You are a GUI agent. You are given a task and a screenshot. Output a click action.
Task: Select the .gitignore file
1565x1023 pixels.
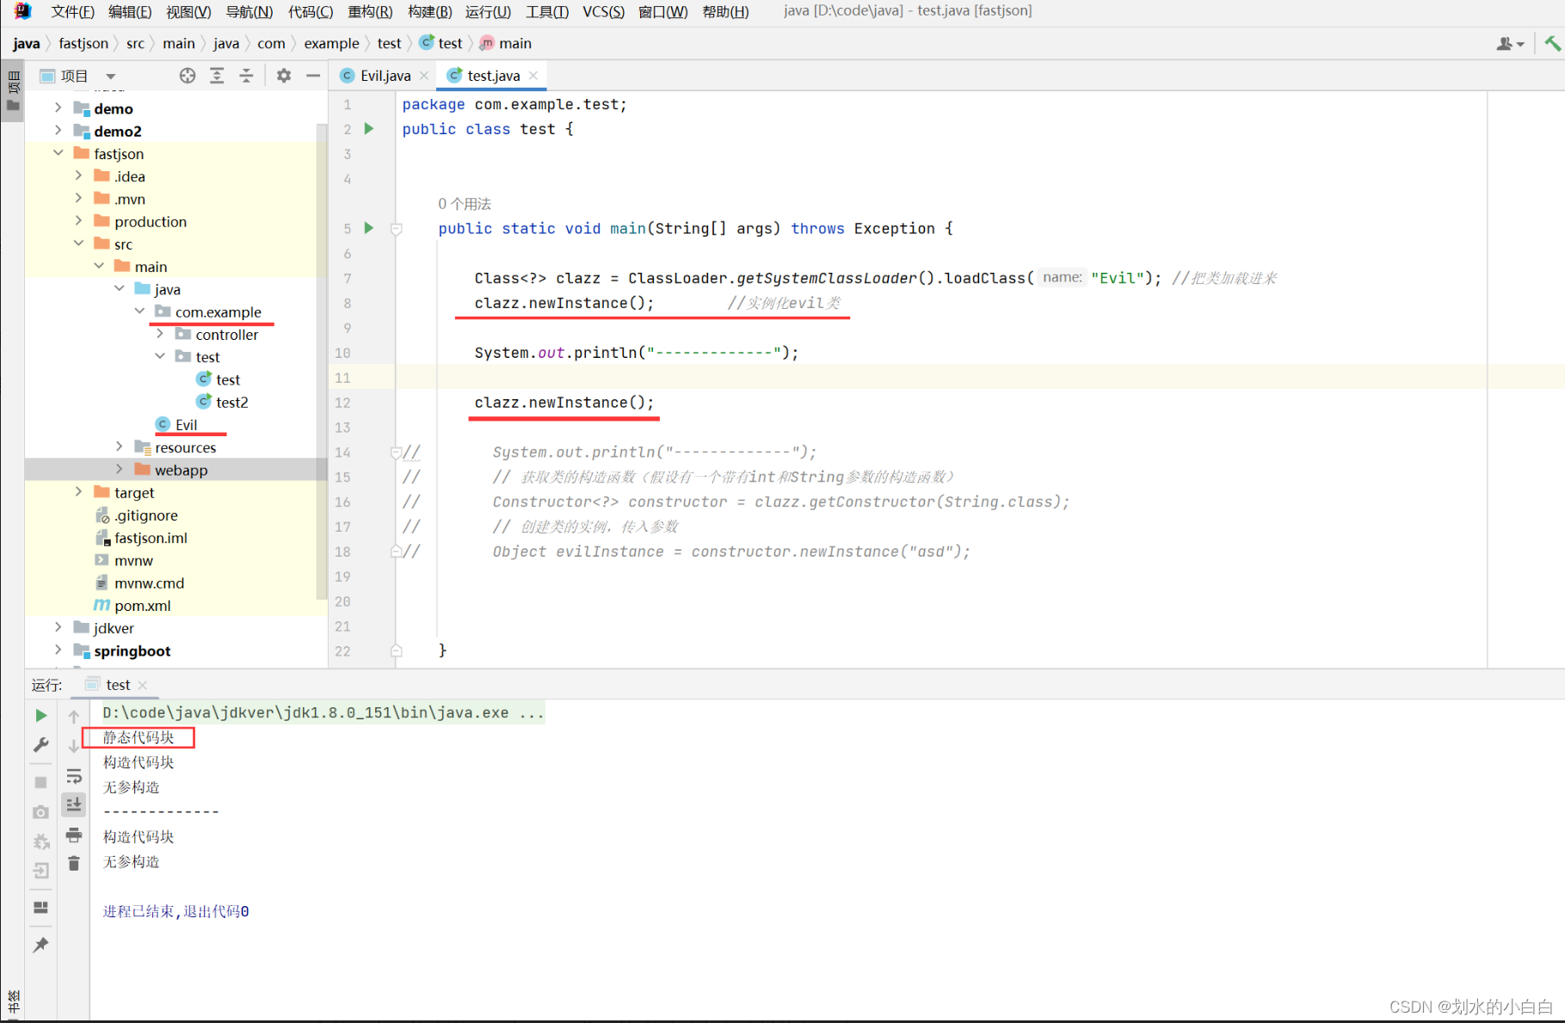point(145,515)
